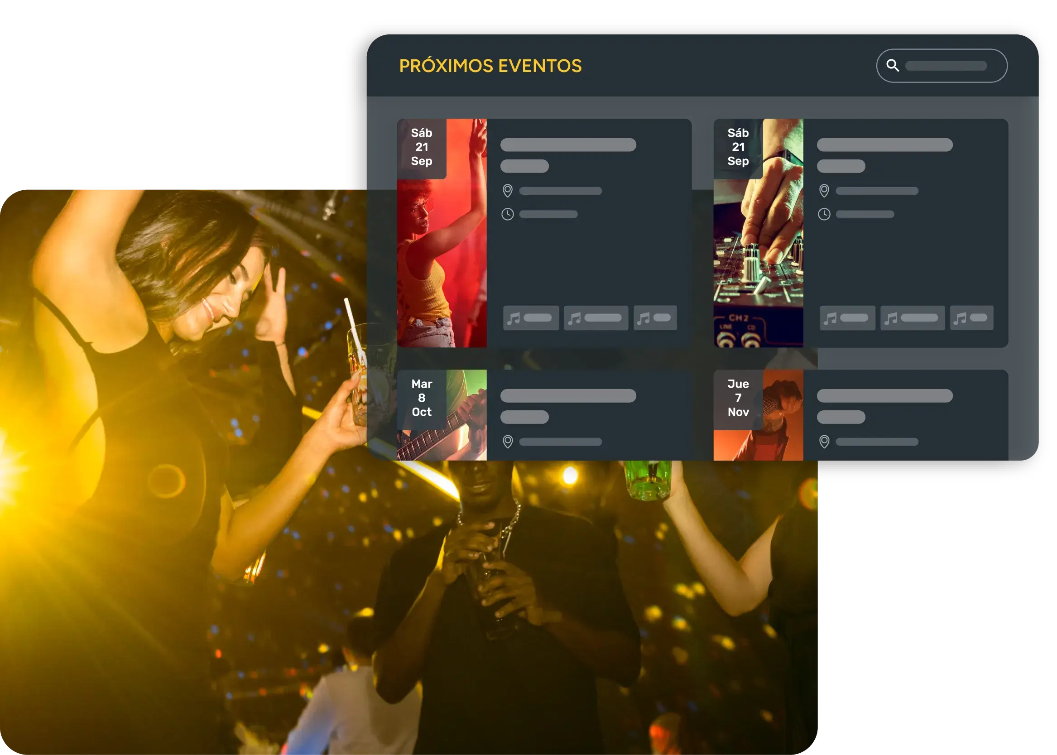Click the clock icon on second event
This screenshot has height=755, width=1057.
tap(824, 213)
